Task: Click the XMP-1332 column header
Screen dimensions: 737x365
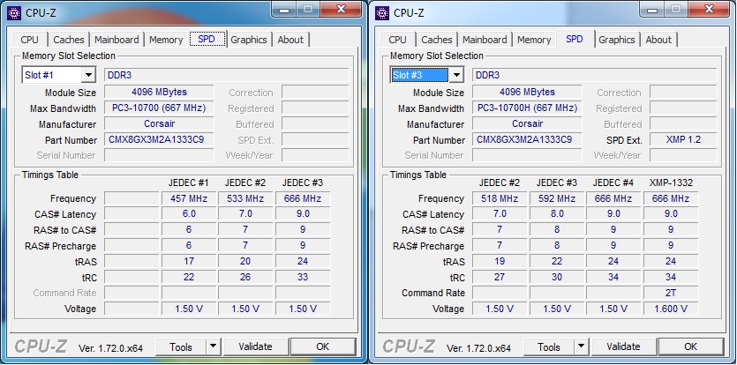Action: point(671,182)
